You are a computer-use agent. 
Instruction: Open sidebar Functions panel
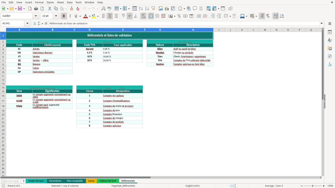tap(330, 64)
